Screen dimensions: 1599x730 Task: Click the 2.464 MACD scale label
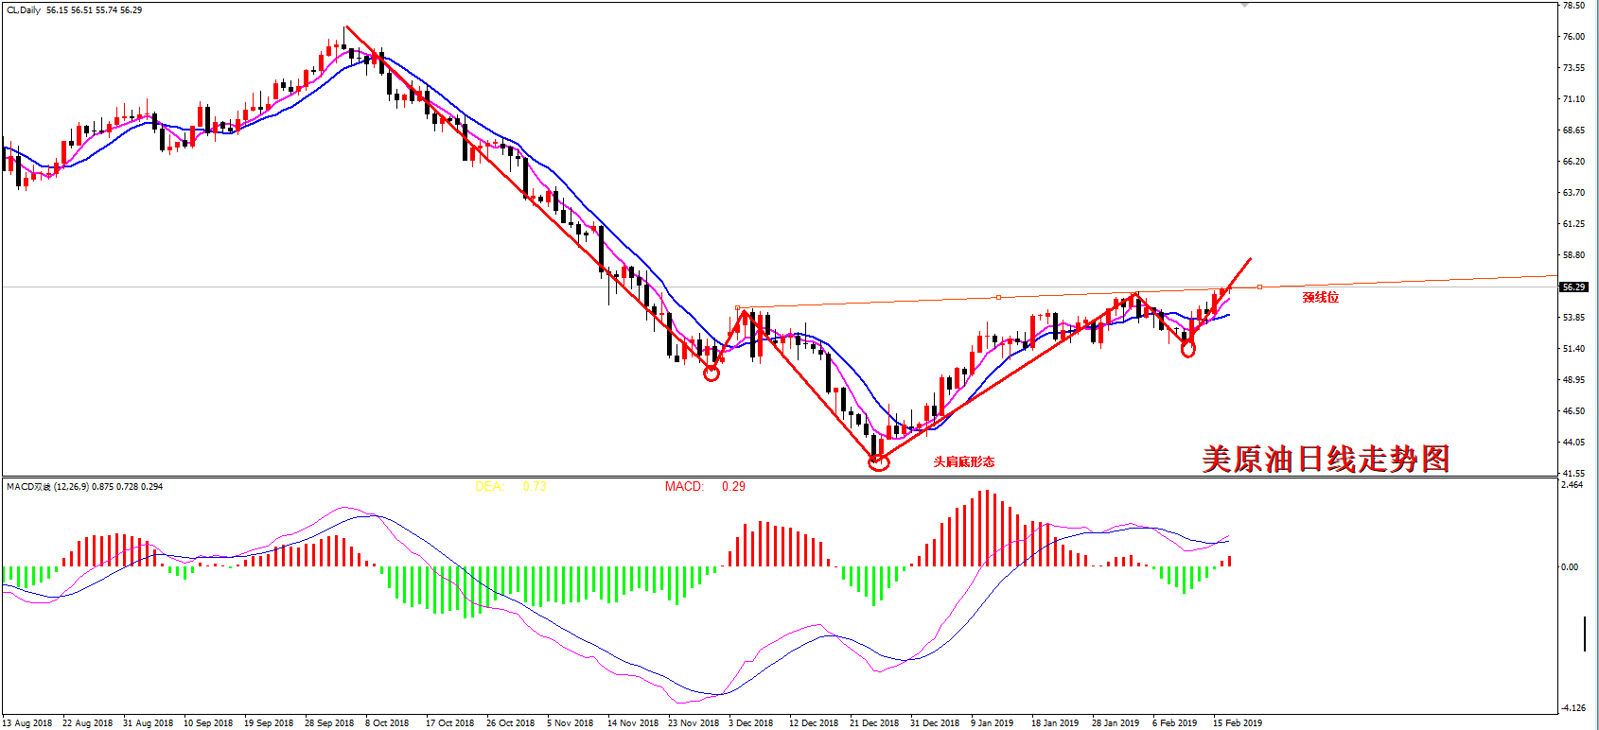click(x=1573, y=485)
